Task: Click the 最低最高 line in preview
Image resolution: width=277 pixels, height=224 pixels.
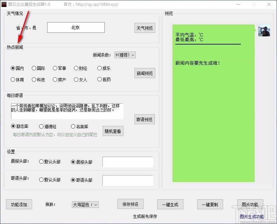Action: (189, 40)
